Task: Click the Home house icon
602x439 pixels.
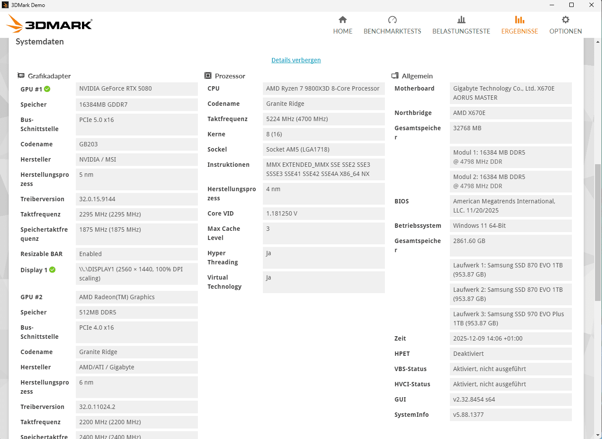Action: coord(343,20)
